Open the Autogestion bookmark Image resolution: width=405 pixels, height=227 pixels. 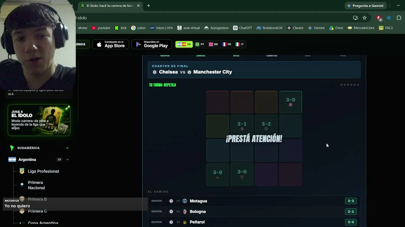216,28
